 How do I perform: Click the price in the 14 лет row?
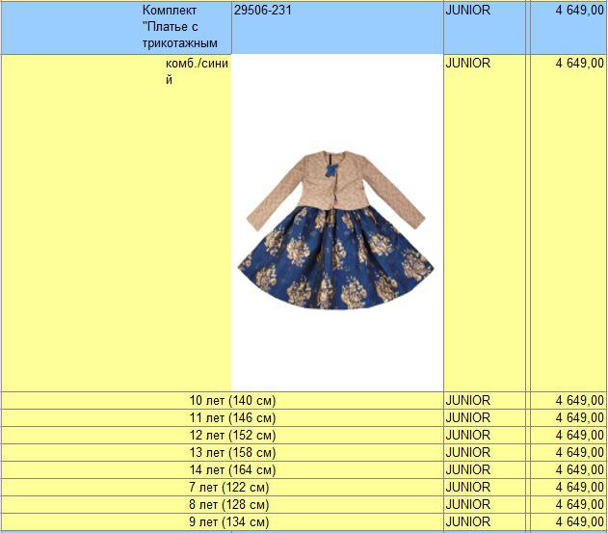[x=579, y=470]
